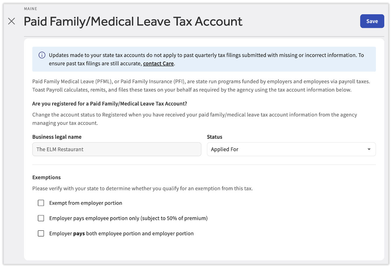Open the contact Care link
Viewport: 392px width, 268px height.
tap(158, 64)
